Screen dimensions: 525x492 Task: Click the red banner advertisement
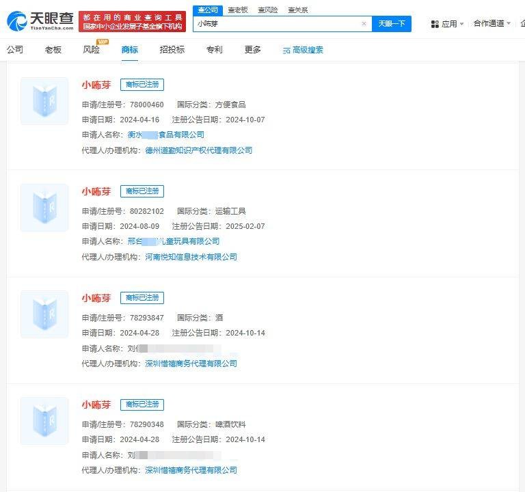132,21
